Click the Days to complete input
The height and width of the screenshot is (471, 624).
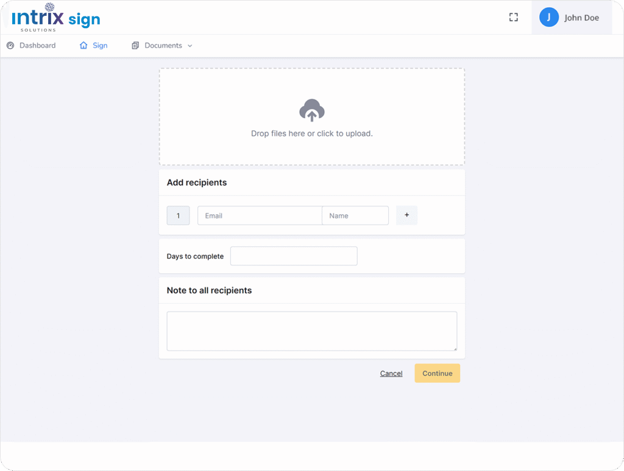(293, 256)
